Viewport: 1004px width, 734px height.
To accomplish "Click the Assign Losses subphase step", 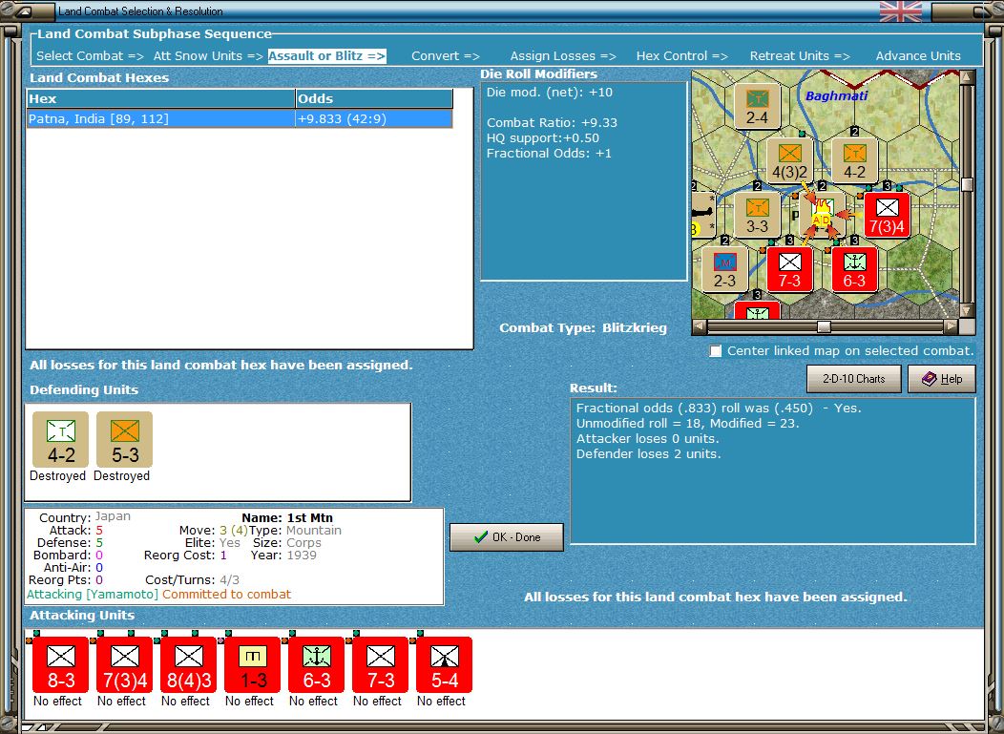I will pos(563,55).
